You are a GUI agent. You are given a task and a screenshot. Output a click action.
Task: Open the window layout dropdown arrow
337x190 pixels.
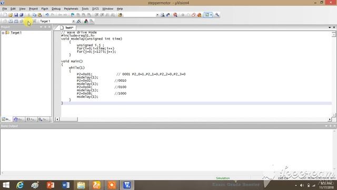211,15
